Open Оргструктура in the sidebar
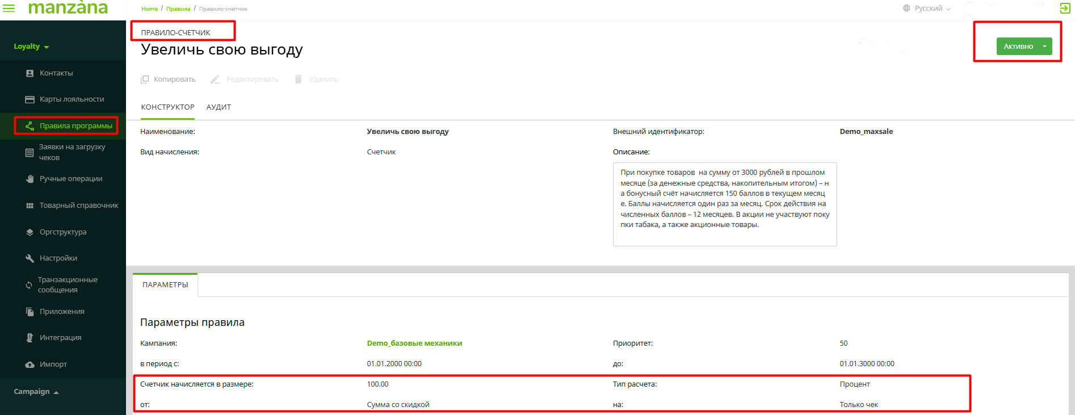1075x415 pixels. tap(62, 232)
